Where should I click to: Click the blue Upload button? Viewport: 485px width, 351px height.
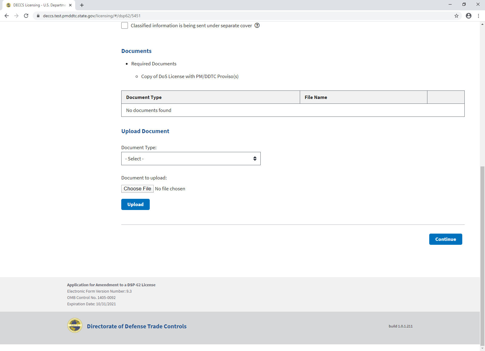click(x=135, y=204)
